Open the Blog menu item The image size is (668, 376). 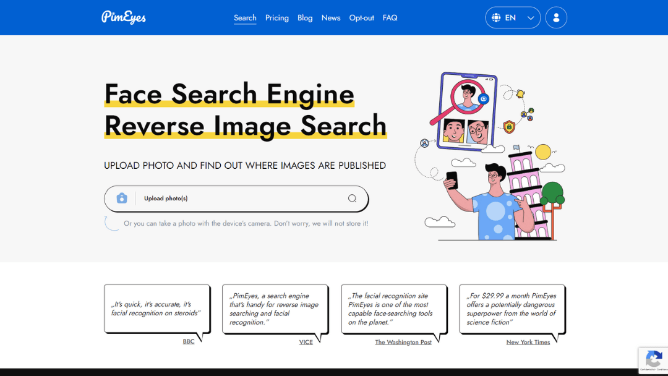(x=305, y=18)
